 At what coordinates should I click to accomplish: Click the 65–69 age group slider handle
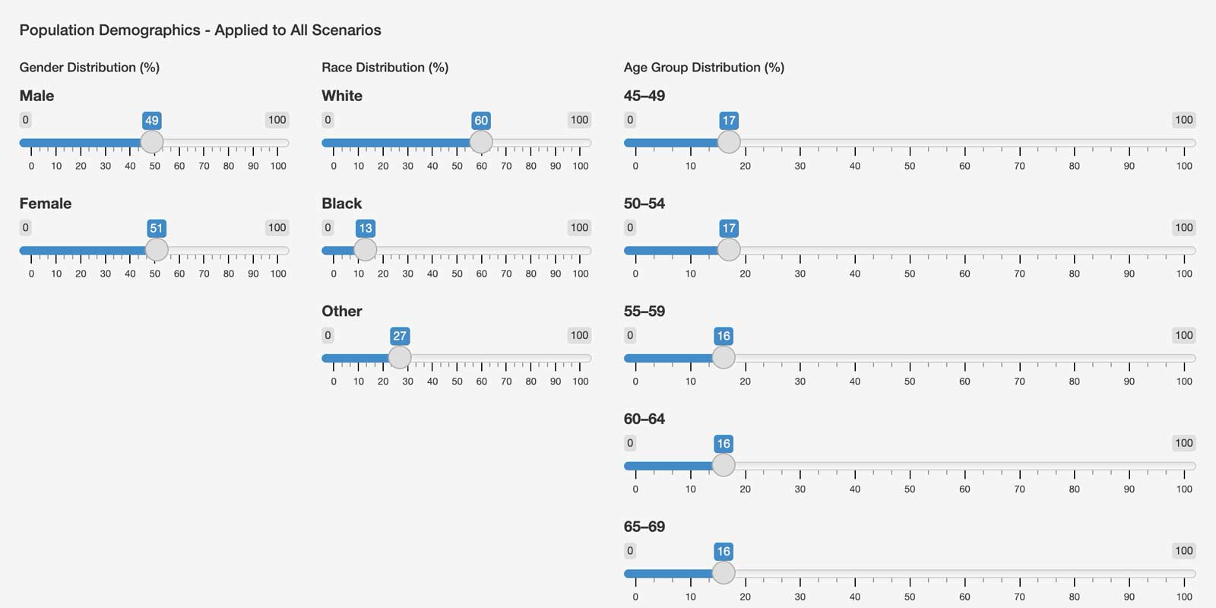724,573
